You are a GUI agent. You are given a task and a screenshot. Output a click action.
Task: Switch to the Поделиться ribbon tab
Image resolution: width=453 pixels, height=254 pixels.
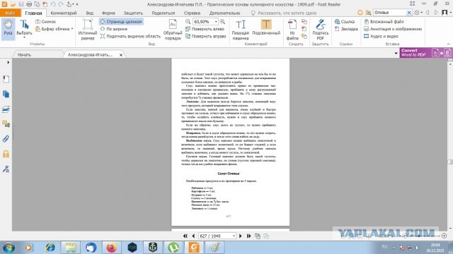pos(164,13)
